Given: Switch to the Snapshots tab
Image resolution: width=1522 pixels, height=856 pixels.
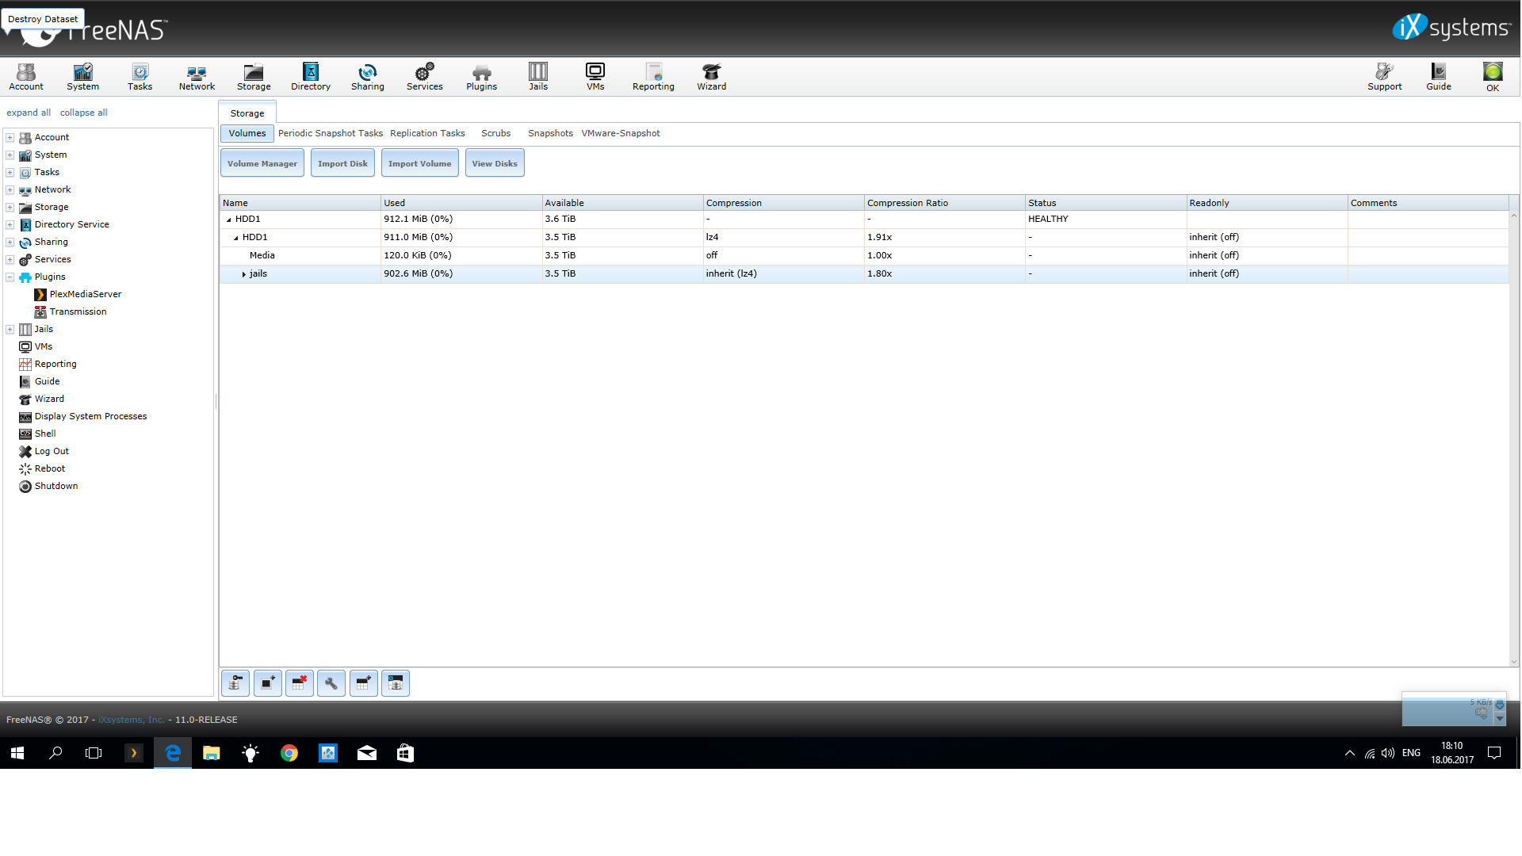Looking at the screenshot, I should [x=550, y=133].
